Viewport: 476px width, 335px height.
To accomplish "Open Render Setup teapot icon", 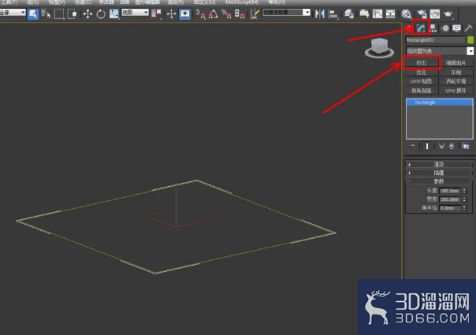I will pos(422,14).
